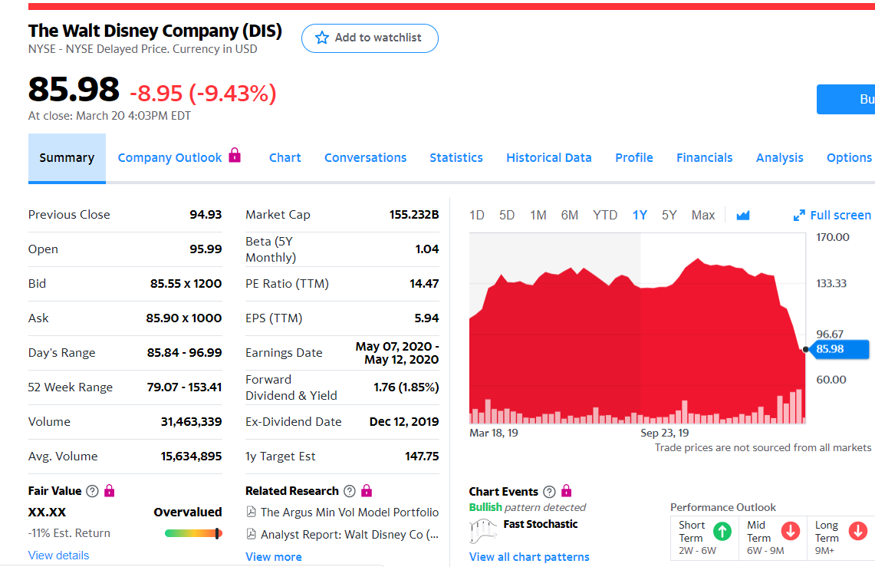Click View details under Fair Value
875x567 pixels.
pos(58,555)
